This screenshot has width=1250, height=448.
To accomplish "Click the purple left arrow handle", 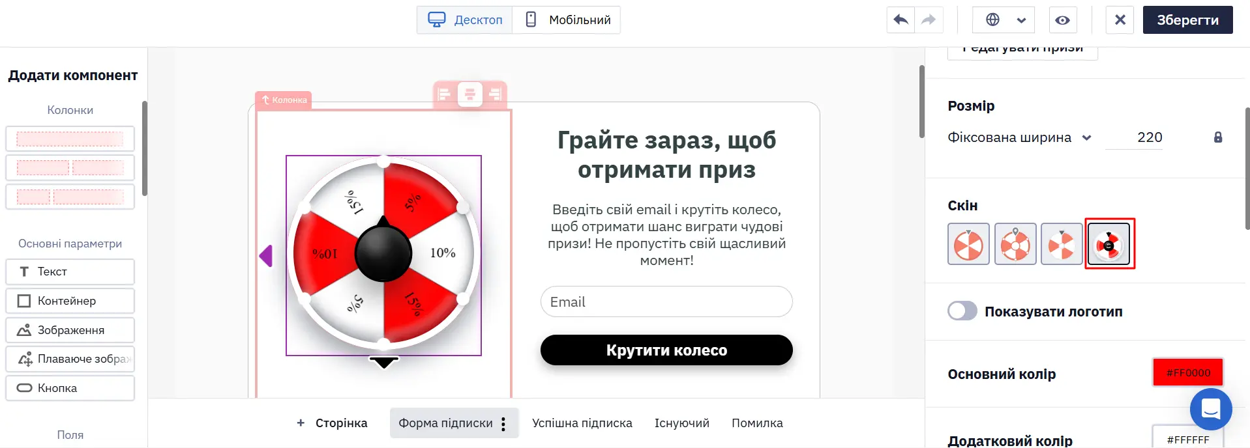I will point(265,256).
